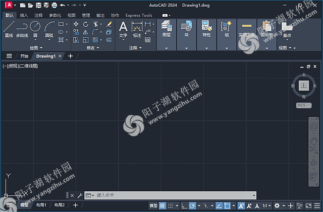Screen dimensions: 323x212
Task: Activate the Scale tool
Action: pyautogui.click(x=85, y=40)
